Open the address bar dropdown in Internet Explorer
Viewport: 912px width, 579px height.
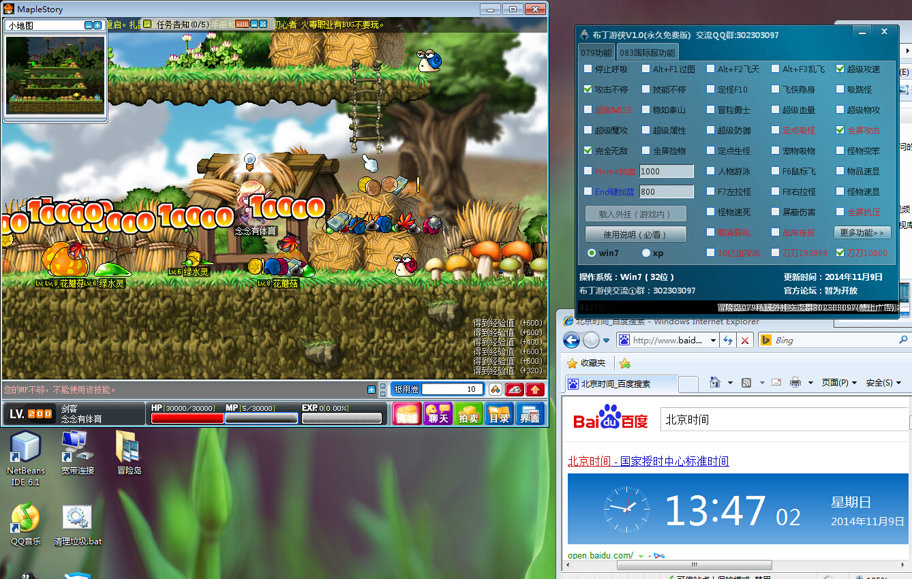pyautogui.click(x=714, y=341)
